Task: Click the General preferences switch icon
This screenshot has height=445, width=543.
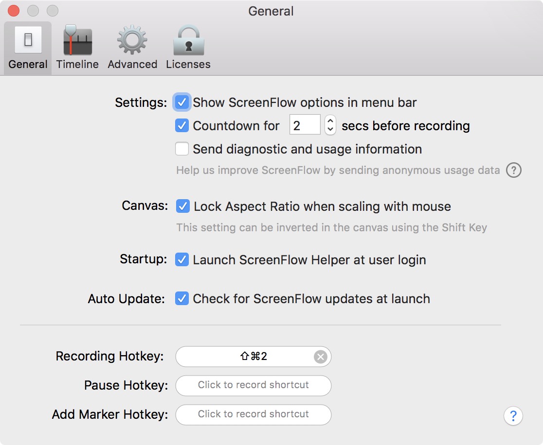Action: click(27, 40)
